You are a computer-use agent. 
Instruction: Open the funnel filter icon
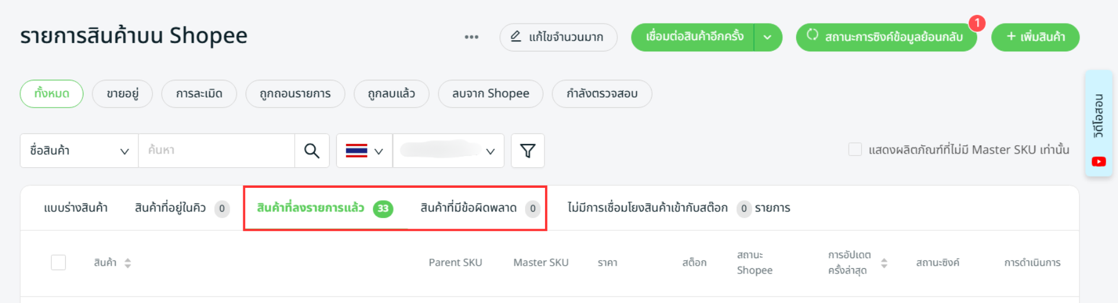[527, 151]
